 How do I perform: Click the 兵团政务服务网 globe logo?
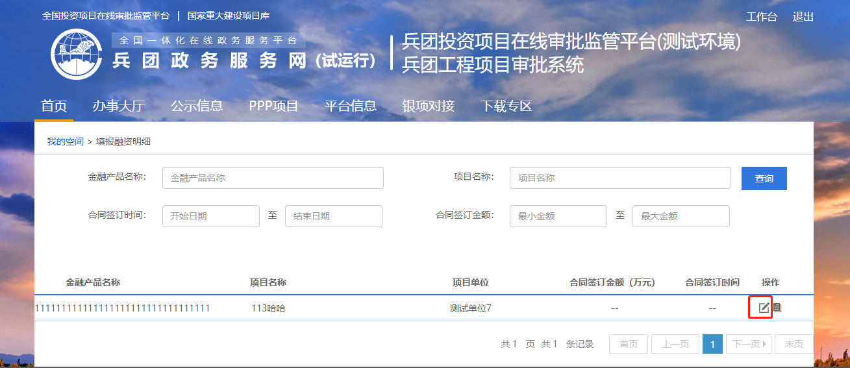coord(77,55)
